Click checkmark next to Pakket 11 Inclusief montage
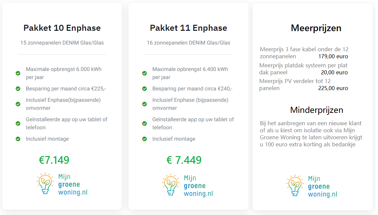Image resolution: width=378 pixels, height=215 pixels. (144, 139)
